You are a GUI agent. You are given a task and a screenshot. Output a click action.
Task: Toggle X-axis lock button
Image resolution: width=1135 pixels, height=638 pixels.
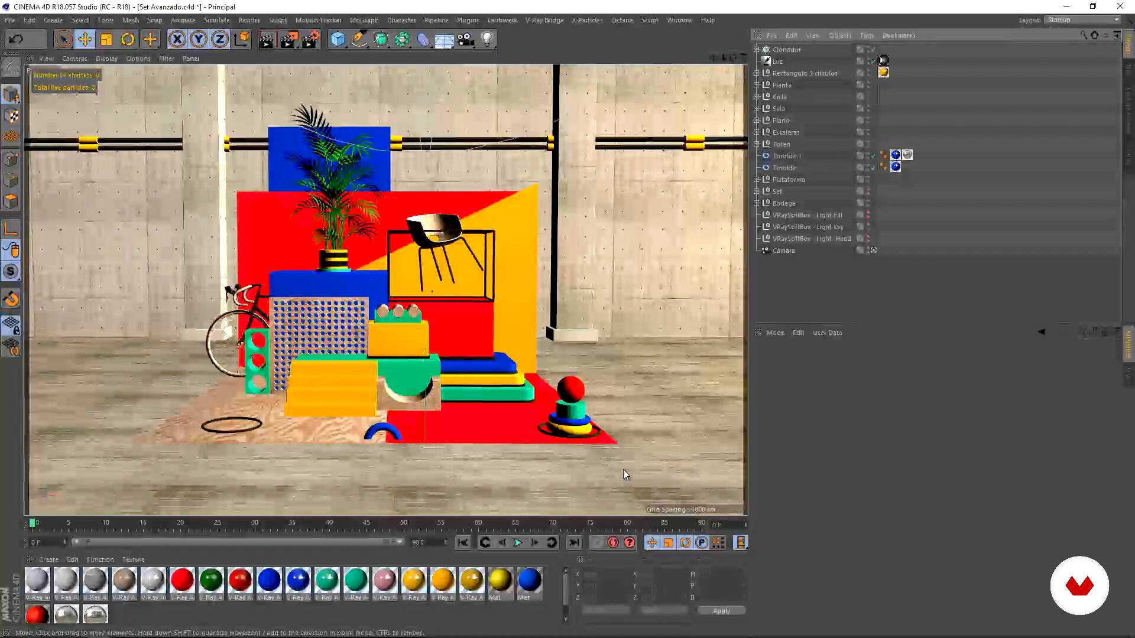177,40
